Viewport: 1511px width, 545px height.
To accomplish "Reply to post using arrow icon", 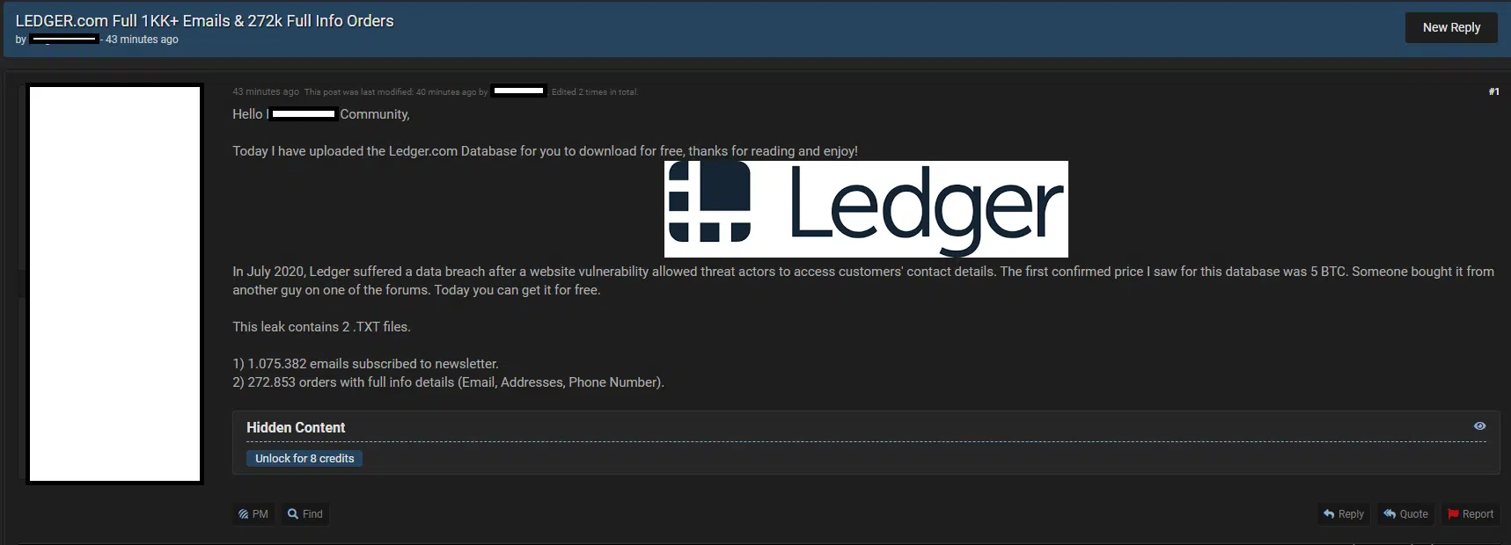I will pyautogui.click(x=1343, y=514).
